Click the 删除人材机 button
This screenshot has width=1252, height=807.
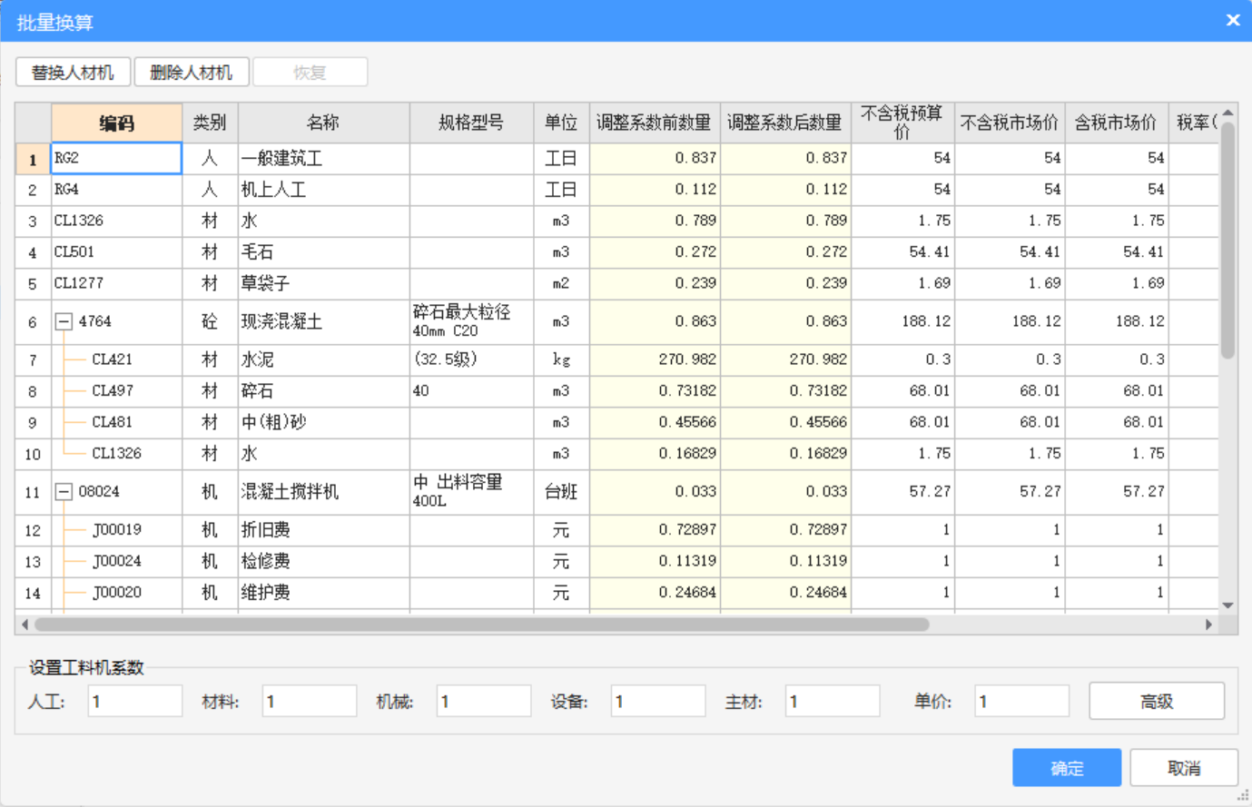click(x=192, y=73)
